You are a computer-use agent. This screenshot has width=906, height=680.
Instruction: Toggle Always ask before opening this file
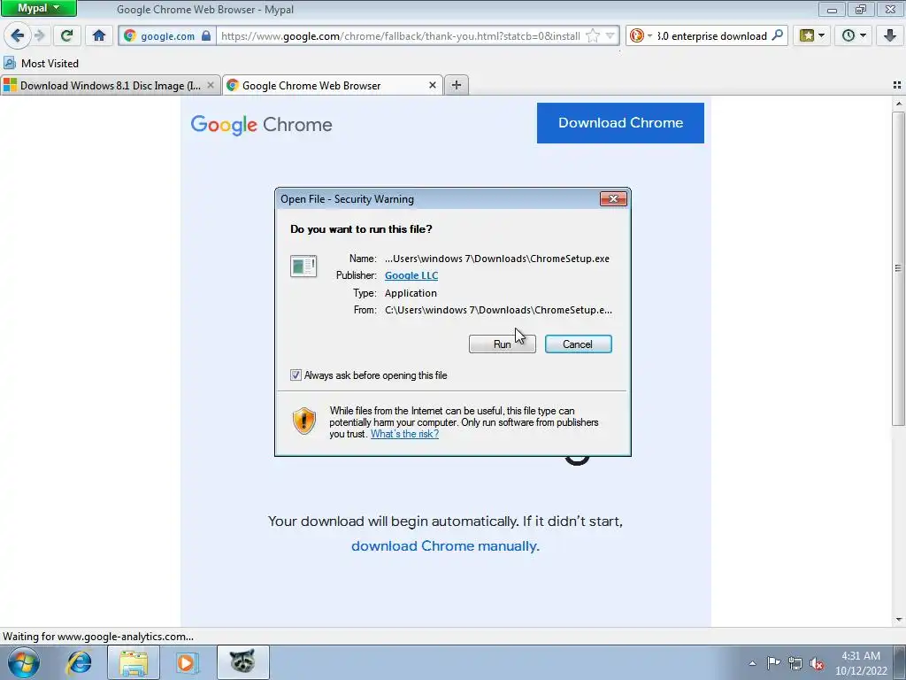(296, 375)
